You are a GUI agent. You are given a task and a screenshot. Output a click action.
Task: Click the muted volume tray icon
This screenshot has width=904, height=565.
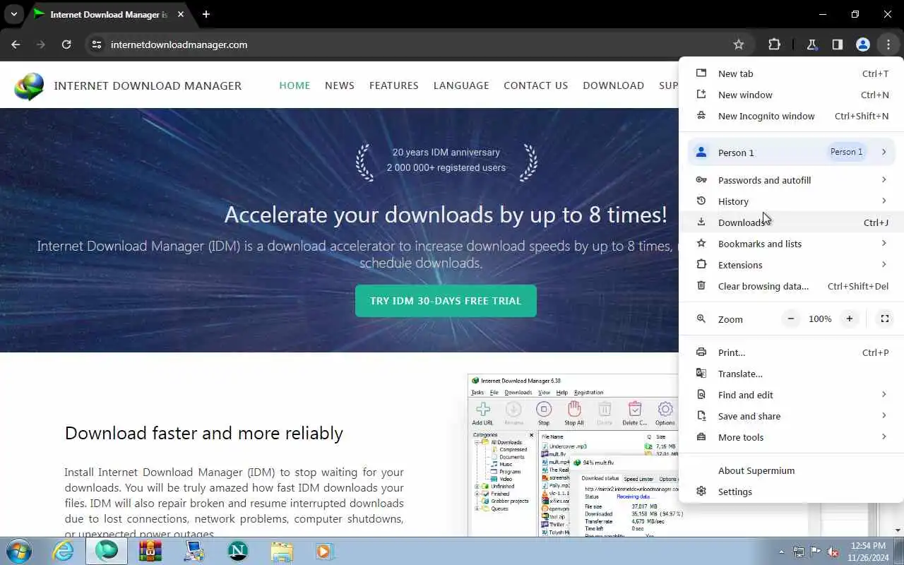click(x=833, y=552)
